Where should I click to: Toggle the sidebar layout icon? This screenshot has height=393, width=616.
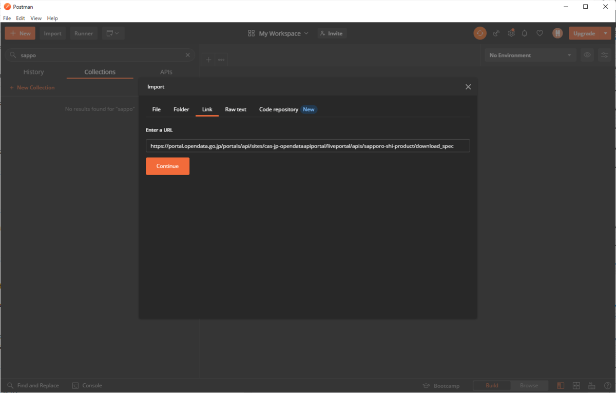pyautogui.click(x=561, y=385)
